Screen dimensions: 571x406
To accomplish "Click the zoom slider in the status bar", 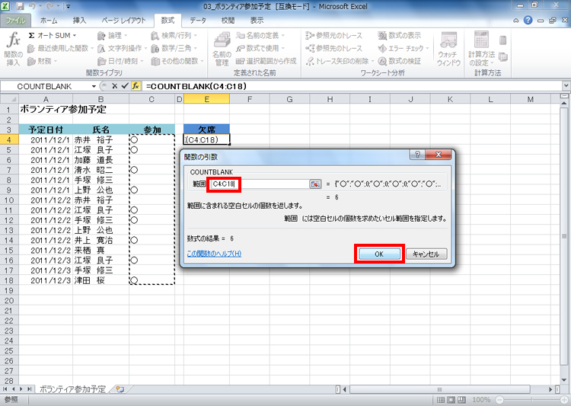I will point(531,400).
